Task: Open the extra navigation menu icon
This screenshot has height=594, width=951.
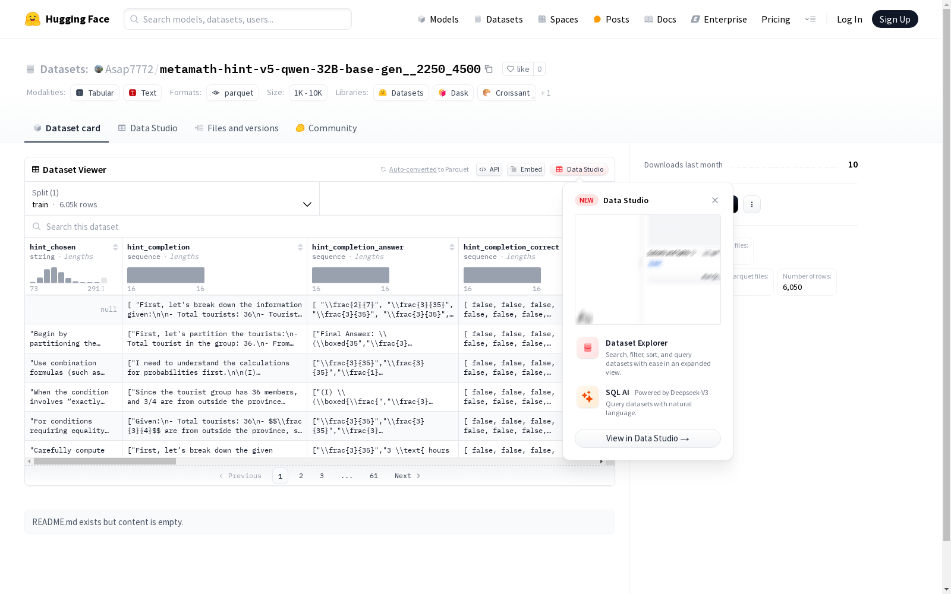Action: click(x=810, y=19)
